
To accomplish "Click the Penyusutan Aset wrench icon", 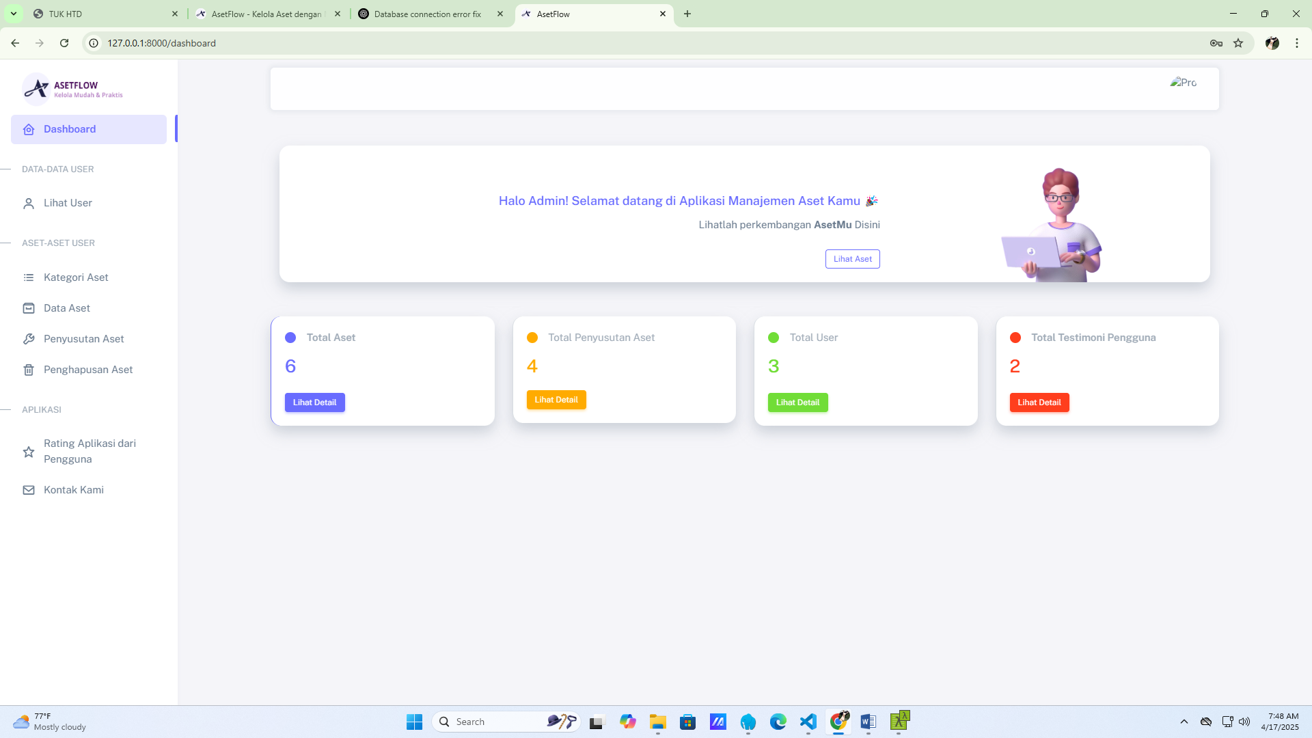I will (29, 339).
